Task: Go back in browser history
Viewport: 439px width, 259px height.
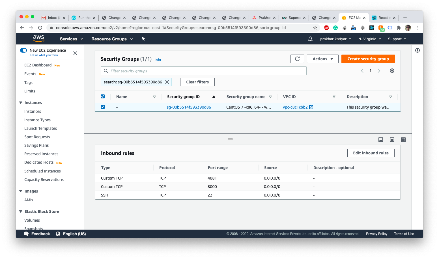Action: click(22, 28)
